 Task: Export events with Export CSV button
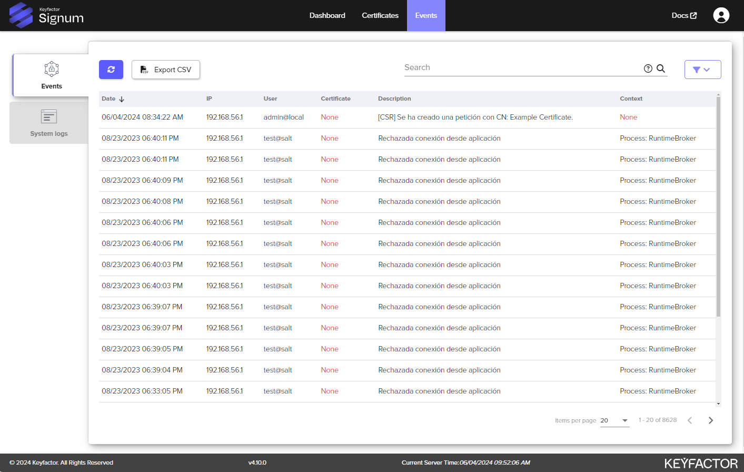[x=166, y=70]
